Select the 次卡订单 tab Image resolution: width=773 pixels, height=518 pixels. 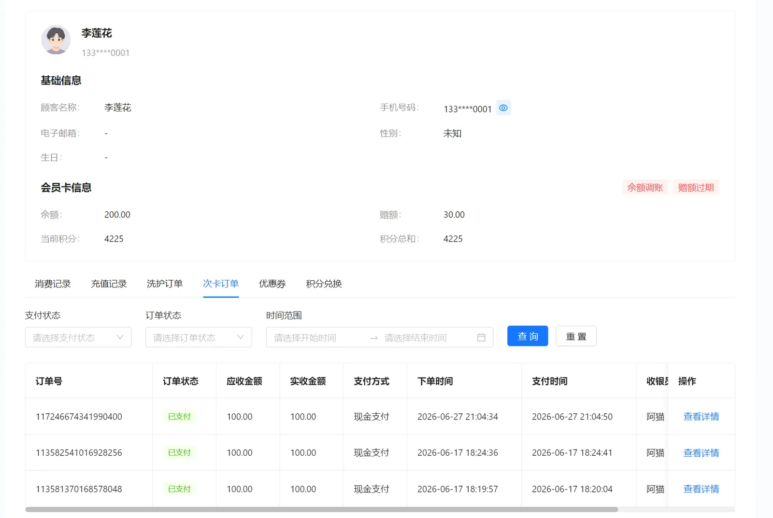click(x=221, y=284)
